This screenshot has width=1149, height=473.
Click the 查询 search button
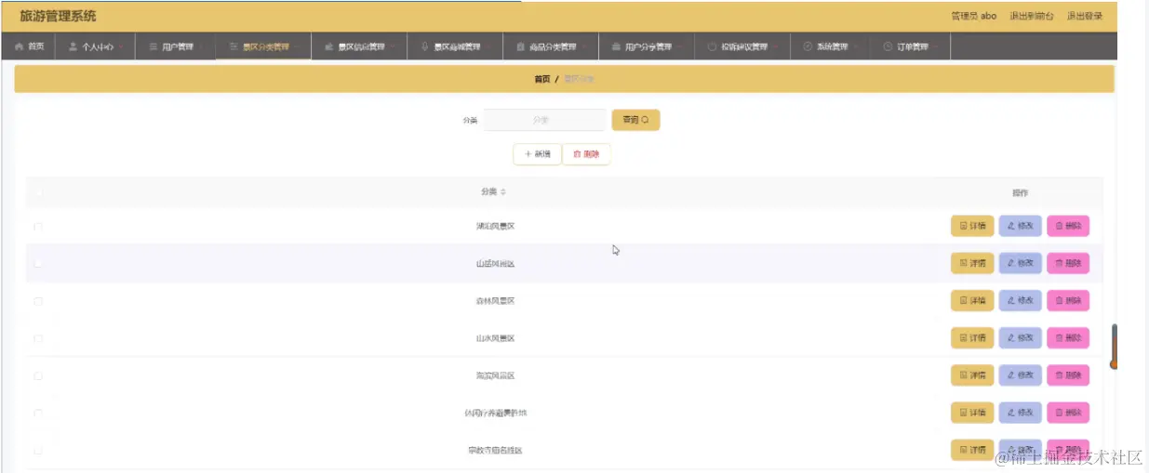coord(635,120)
